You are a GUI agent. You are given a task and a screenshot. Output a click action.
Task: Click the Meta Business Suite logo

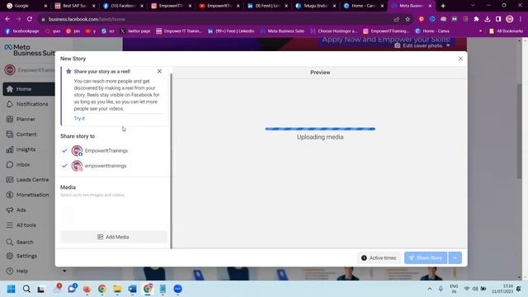30,49
